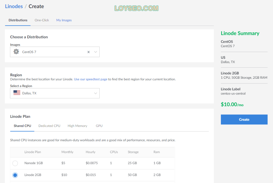The image size is (273, 183).
Task: Click 'CentOS 7' in Linode Summary
Action: [x=228, y=46]
